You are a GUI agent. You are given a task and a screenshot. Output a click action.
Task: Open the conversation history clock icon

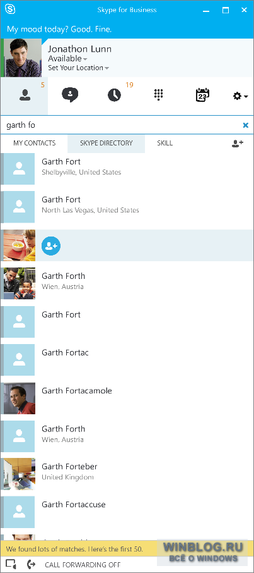click(x=115, y=95)
